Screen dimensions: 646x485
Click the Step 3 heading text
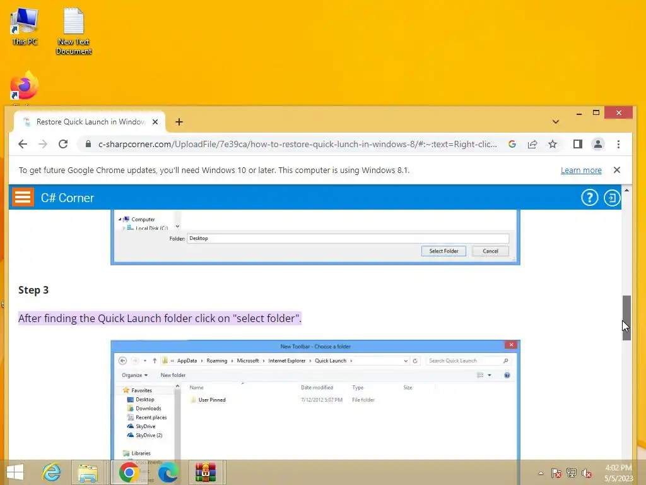[x=33, y=290]
